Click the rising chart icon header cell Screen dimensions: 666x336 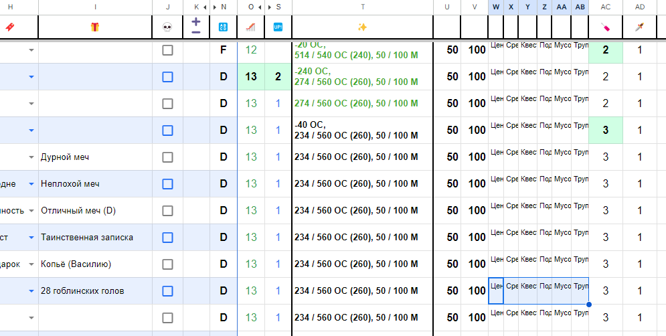pyautogui.click(x=250, y=27)
